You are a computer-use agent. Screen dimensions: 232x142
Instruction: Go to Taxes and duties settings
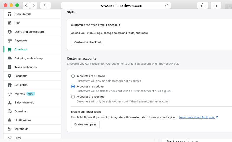26,67
